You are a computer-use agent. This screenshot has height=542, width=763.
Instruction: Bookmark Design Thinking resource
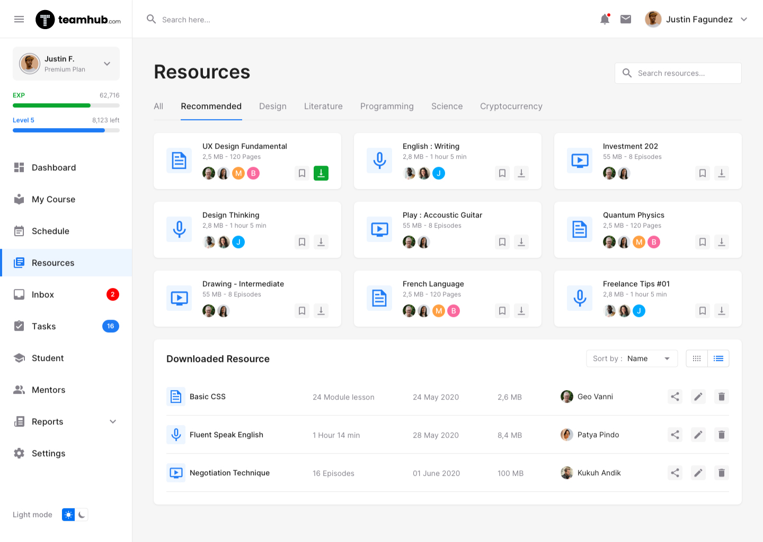click(302, 242)
